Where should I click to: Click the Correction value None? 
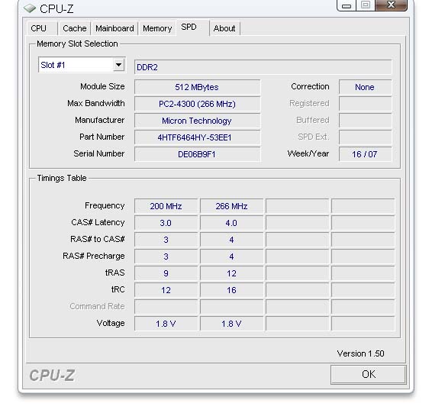click(365, 87)
